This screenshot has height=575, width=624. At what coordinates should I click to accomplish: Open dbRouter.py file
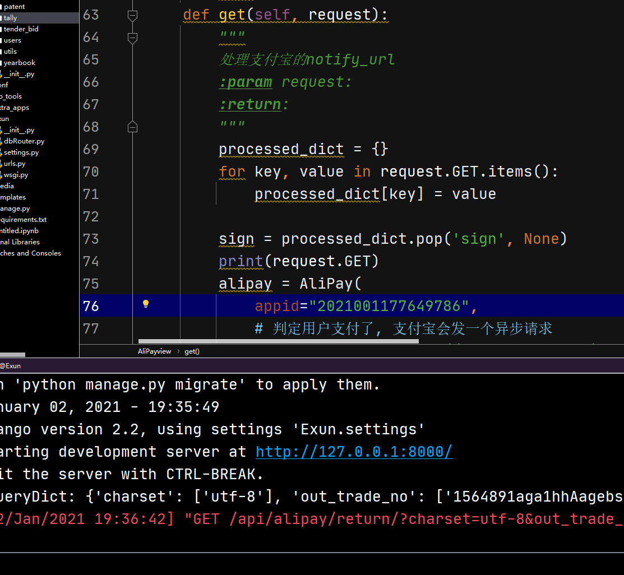pyautogui.click(x=24, y=141)
